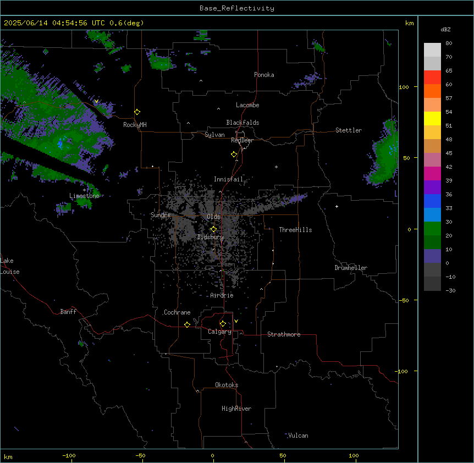
Task: Click the white asterisk marker east of RedDeer
Action: pyautogui.click(x=276, y=167)
